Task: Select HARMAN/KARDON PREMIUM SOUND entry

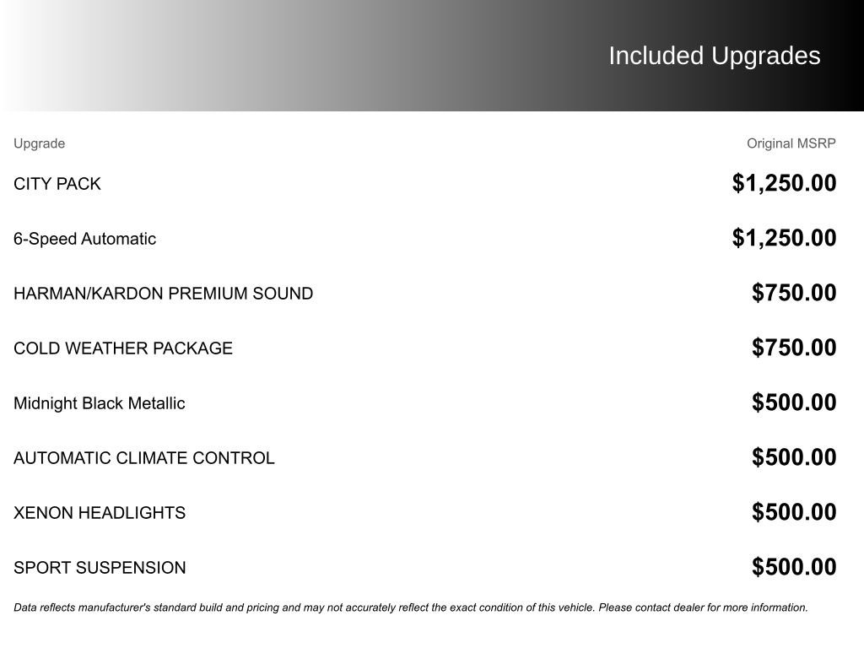Action: [163, 294]
